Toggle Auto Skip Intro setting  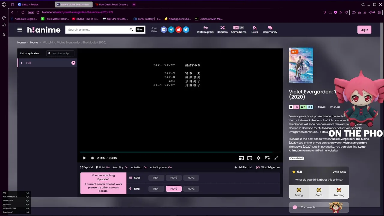point(161,167)
